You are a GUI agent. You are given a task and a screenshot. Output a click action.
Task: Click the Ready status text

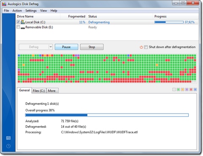tap(92, 27)
